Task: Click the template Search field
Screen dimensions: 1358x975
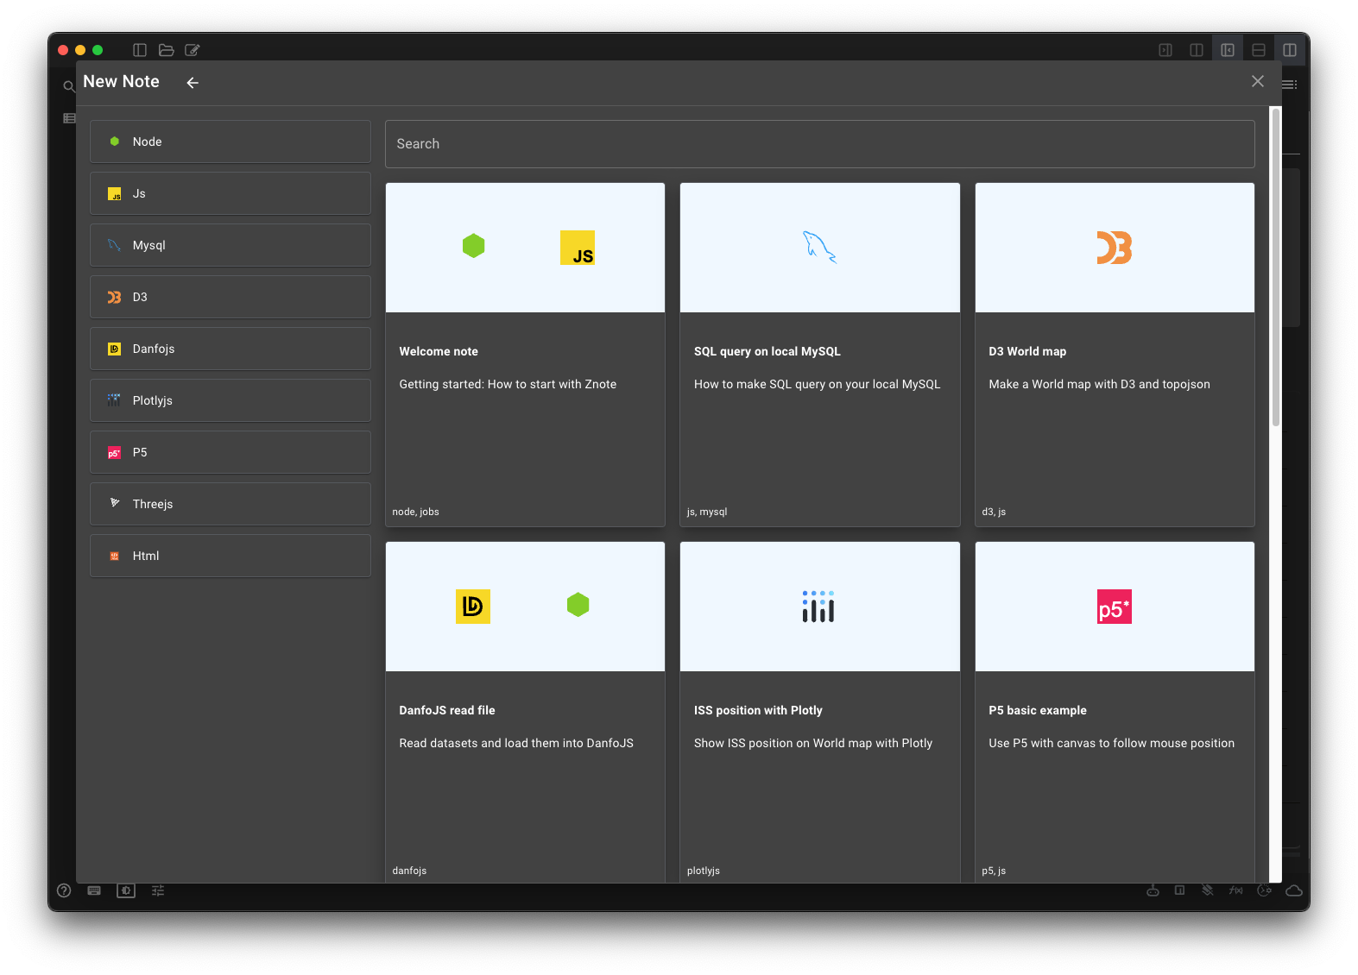Action: pyautogui.click(x=819, y=144)
